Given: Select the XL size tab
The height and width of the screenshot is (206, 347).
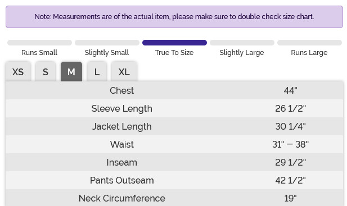Looking at the screenshot, I should pos(124,72).
